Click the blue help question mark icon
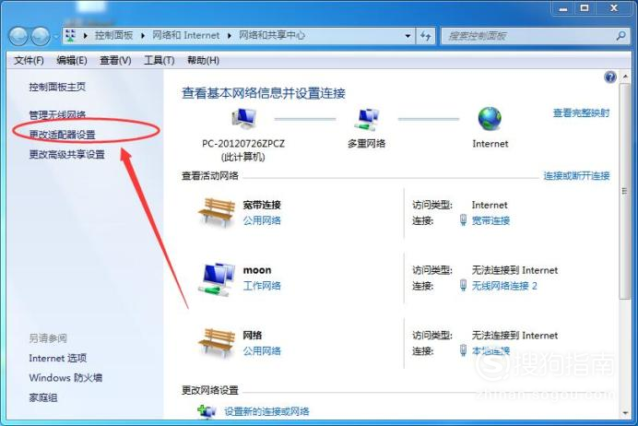The image size is (638, 426). pyautogui.click(x=610, y=77)
